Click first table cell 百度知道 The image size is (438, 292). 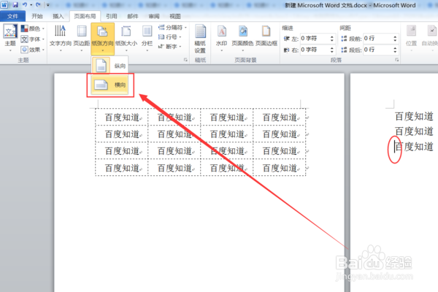click(123, 118)
